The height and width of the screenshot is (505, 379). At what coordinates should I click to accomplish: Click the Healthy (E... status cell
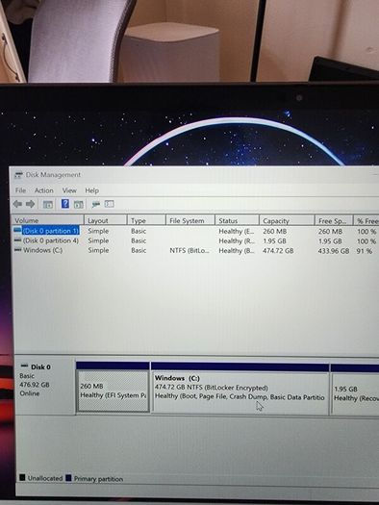pos(237,231)
